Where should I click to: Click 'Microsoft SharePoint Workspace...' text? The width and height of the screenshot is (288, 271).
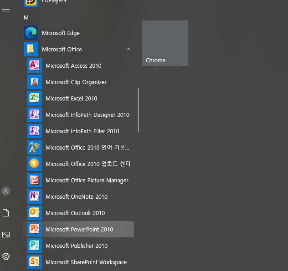(88, 262)
